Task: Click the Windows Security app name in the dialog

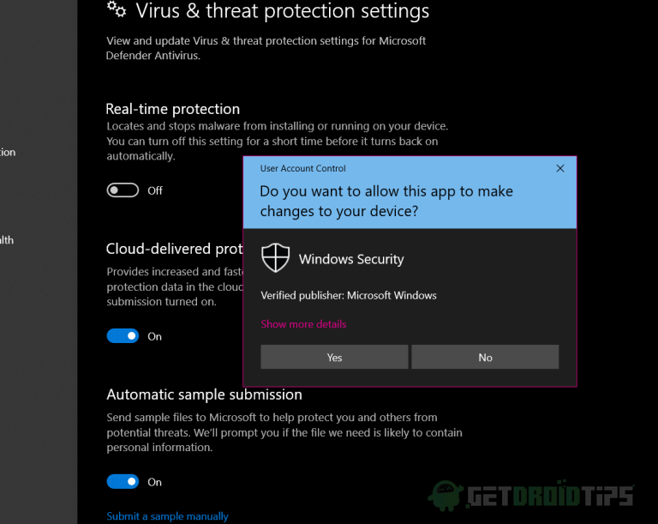Action: [351, 259]
